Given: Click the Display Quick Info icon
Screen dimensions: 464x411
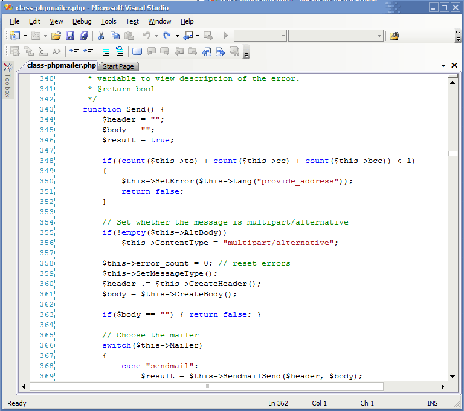Looking at the screenshot, I should click(x=43, y=51).
